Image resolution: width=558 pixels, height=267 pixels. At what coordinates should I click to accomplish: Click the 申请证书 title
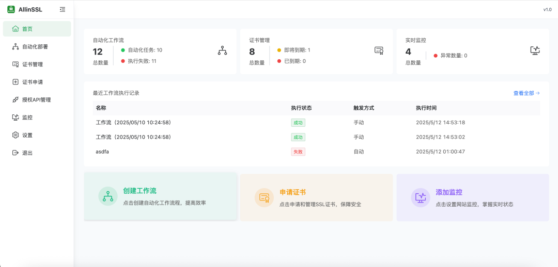pos(293,192)
